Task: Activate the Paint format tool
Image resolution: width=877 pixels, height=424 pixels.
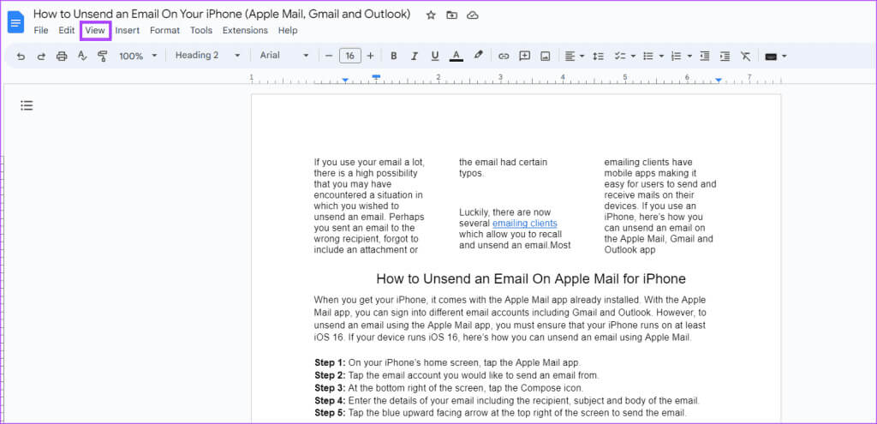Action: [x=103, y=56]
